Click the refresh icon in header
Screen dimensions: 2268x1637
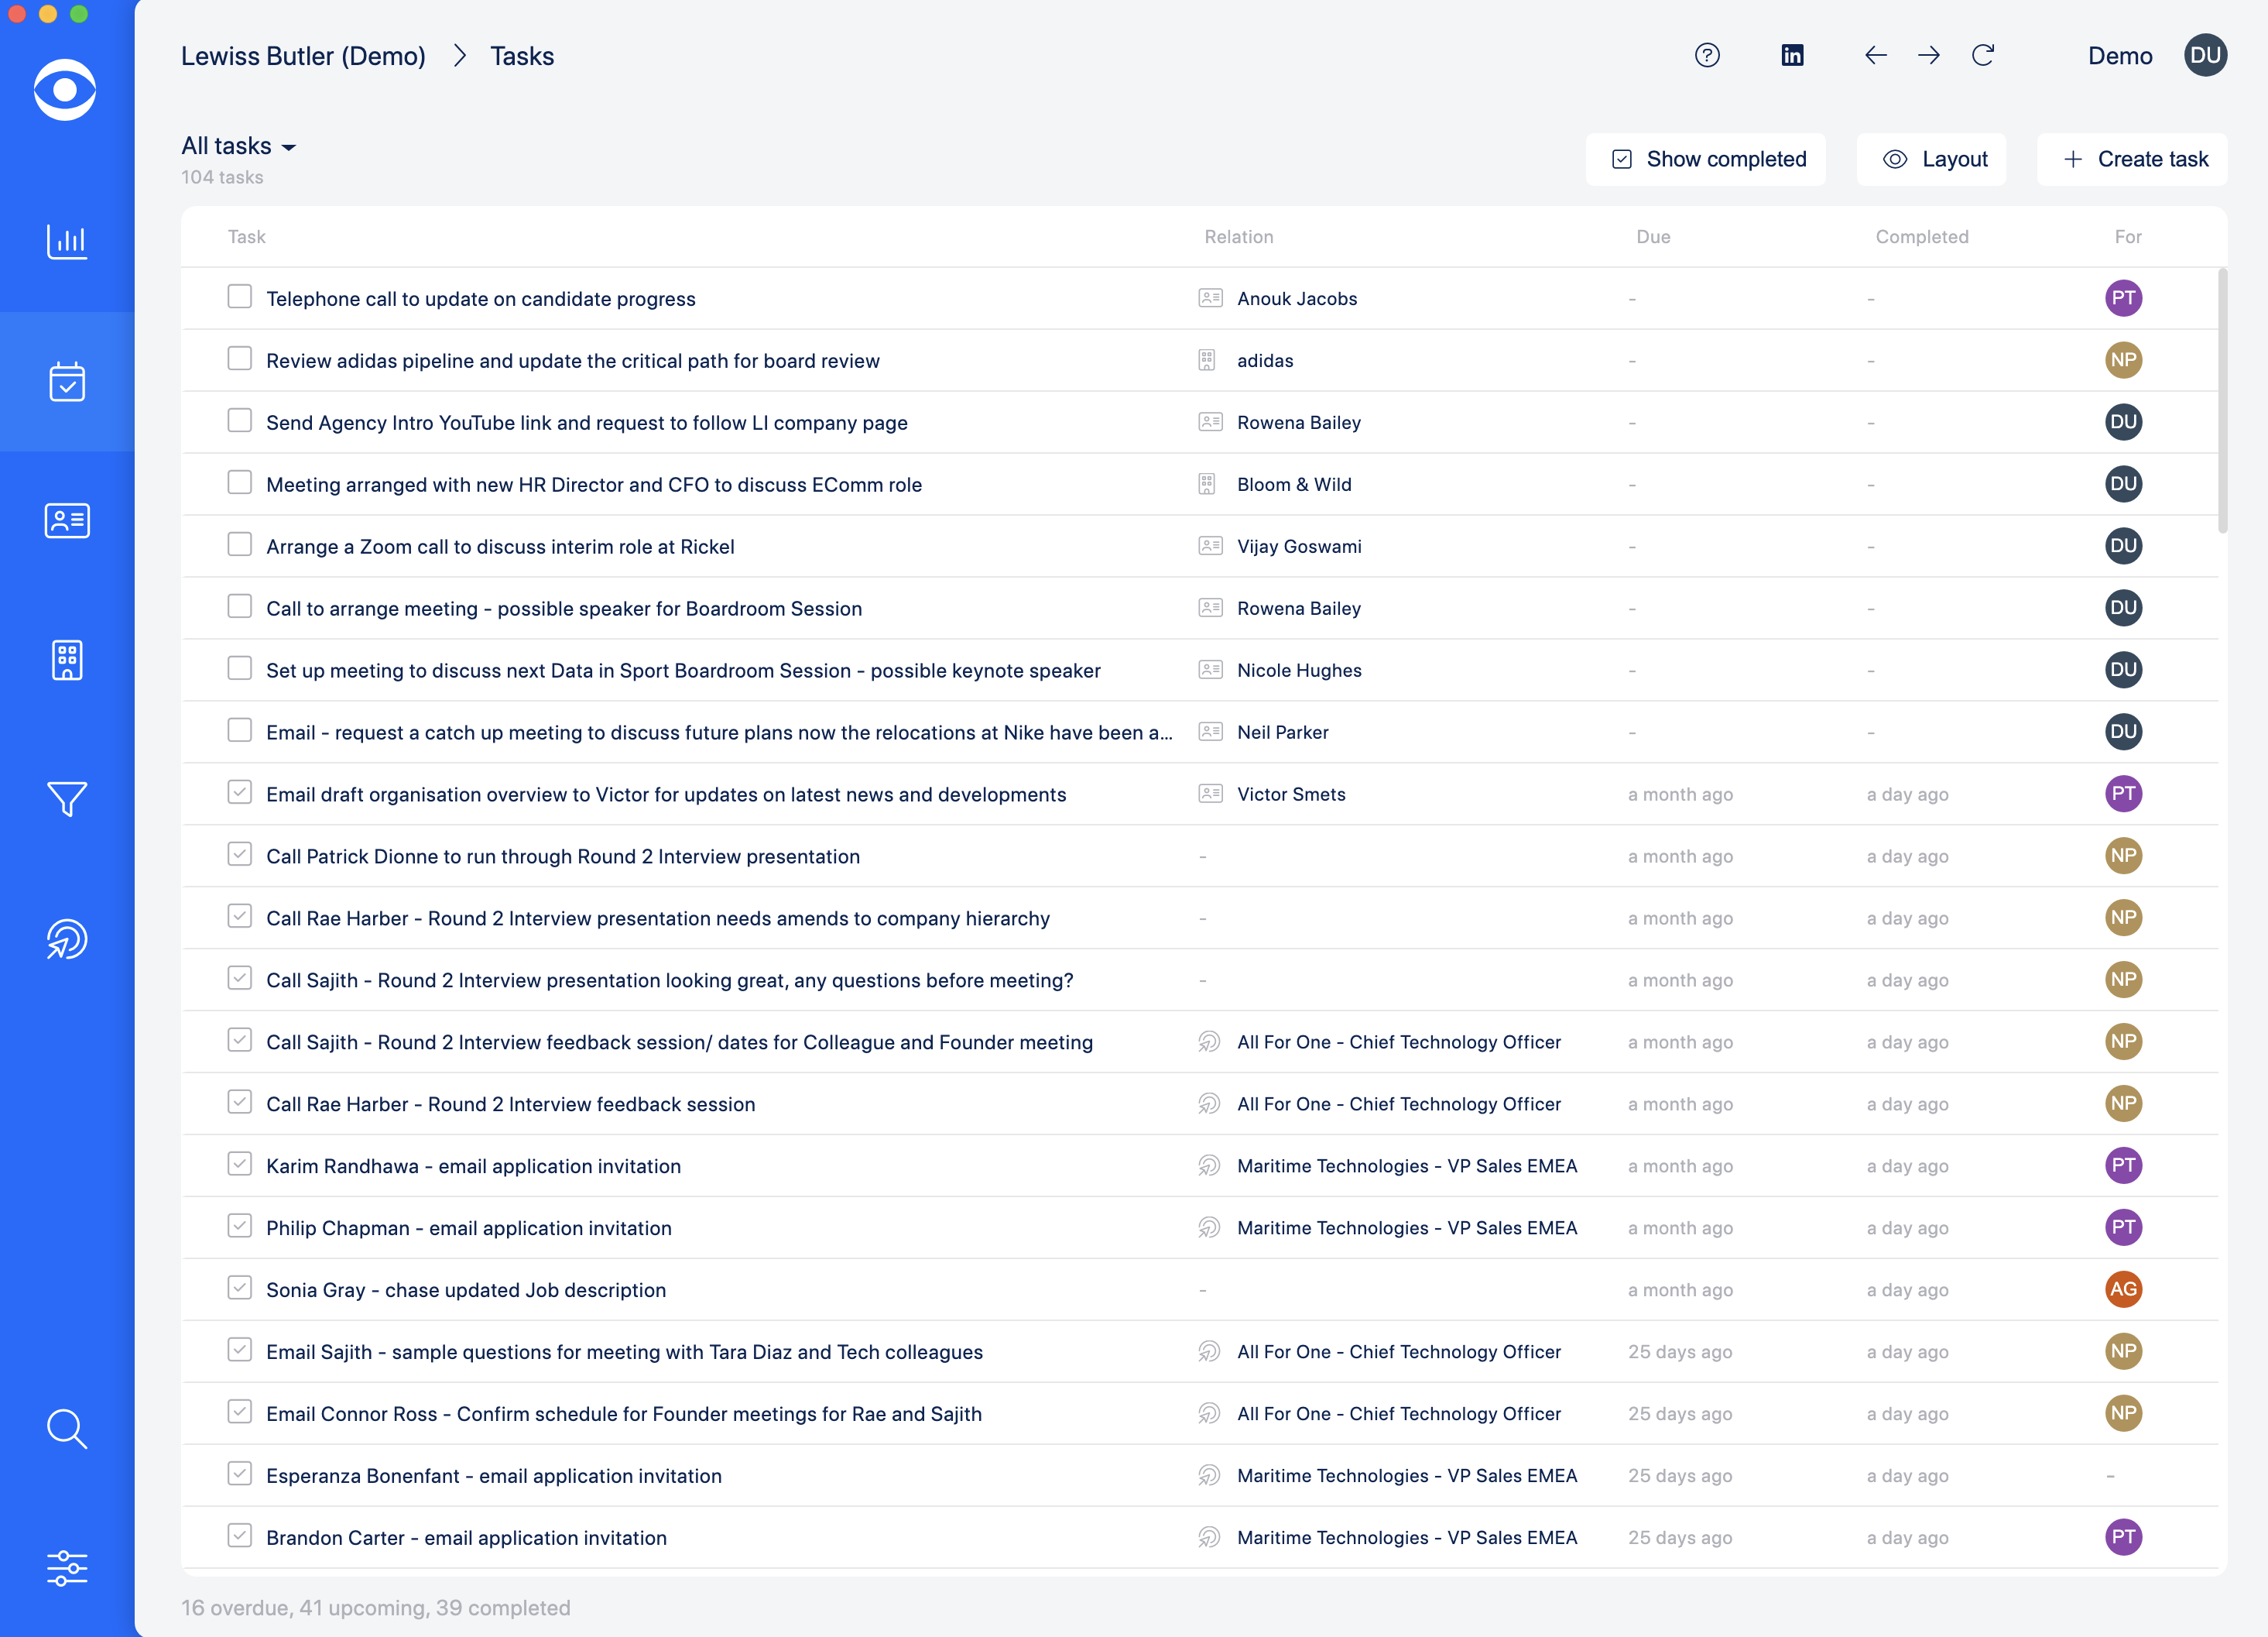pyautogui.click(x=1983, y=55)
